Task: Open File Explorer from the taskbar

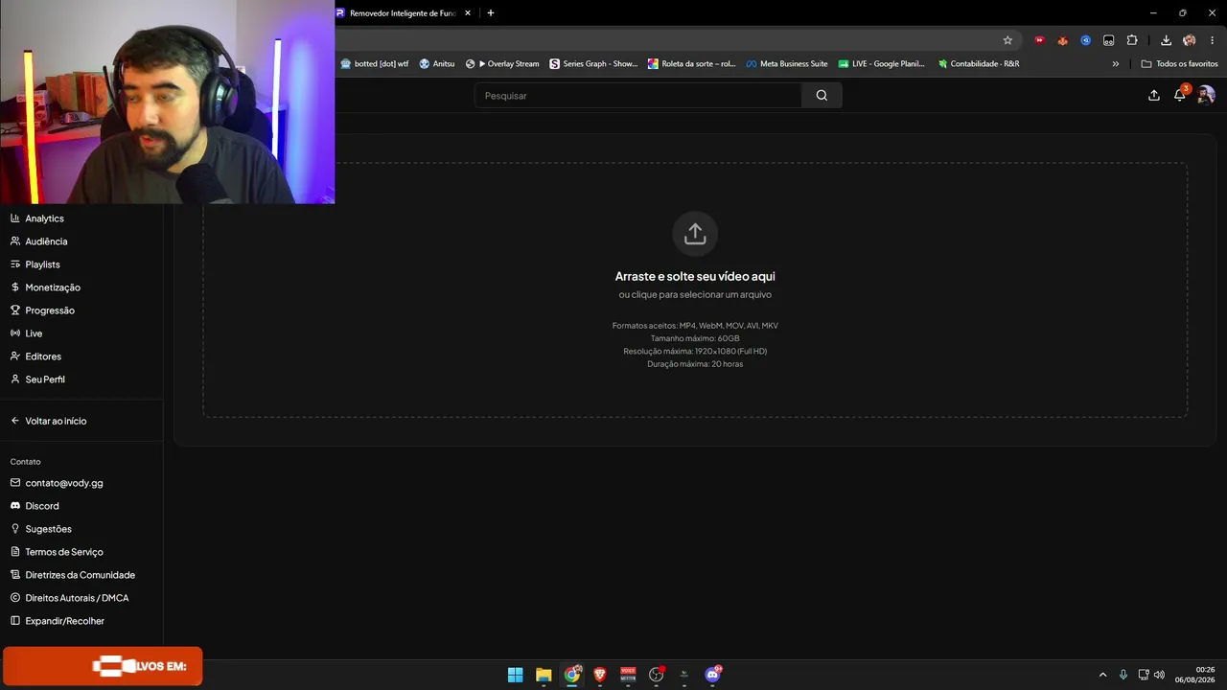Action: (x=544, y=675)
